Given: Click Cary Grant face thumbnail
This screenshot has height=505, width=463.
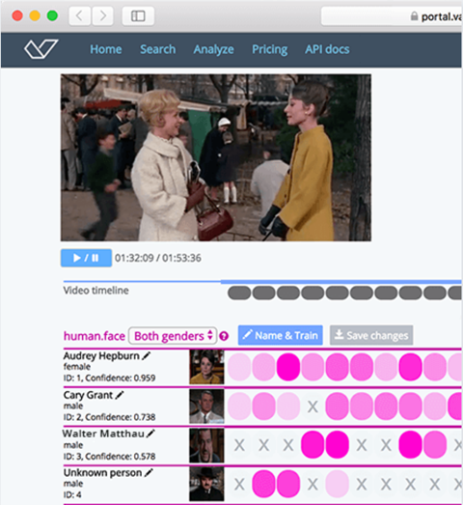Looking at the screenshot, I should (x=206, y=407).
